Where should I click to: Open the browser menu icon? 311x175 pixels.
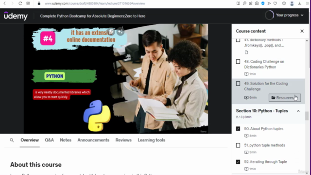pos(307,3)
